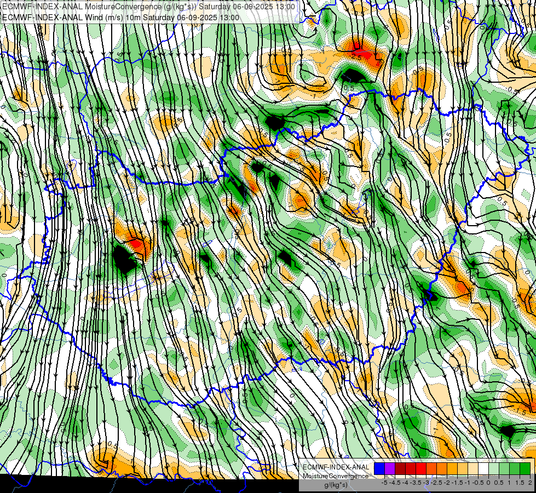Click the Wind (m/s) 10m title line
Viewport: 536px width, 493px height.
click(120, 17)
